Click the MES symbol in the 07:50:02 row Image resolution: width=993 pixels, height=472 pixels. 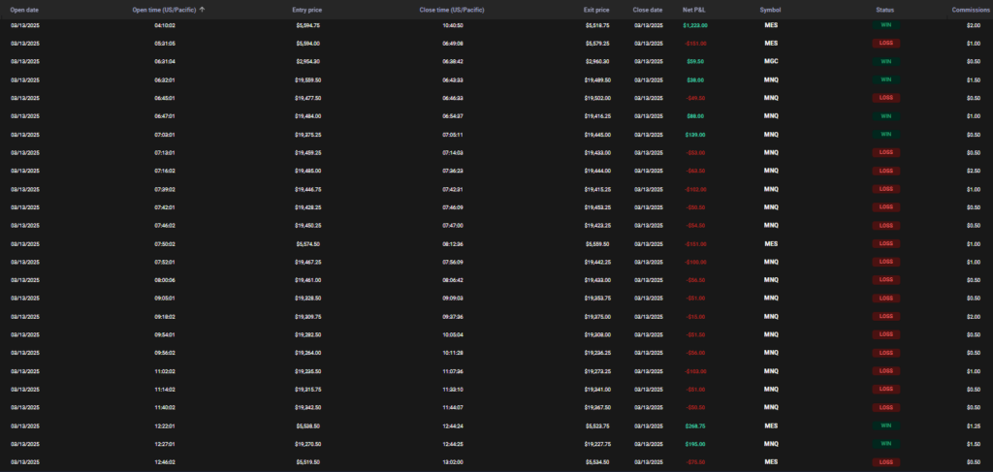click(x=771, y=243)
